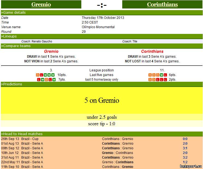The image size is (203, 169).
Task: Click Gremio's 7pts. home form total
Action: pos(62,80)
